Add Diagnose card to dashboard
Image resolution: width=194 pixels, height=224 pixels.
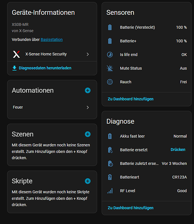coord(131,208)
